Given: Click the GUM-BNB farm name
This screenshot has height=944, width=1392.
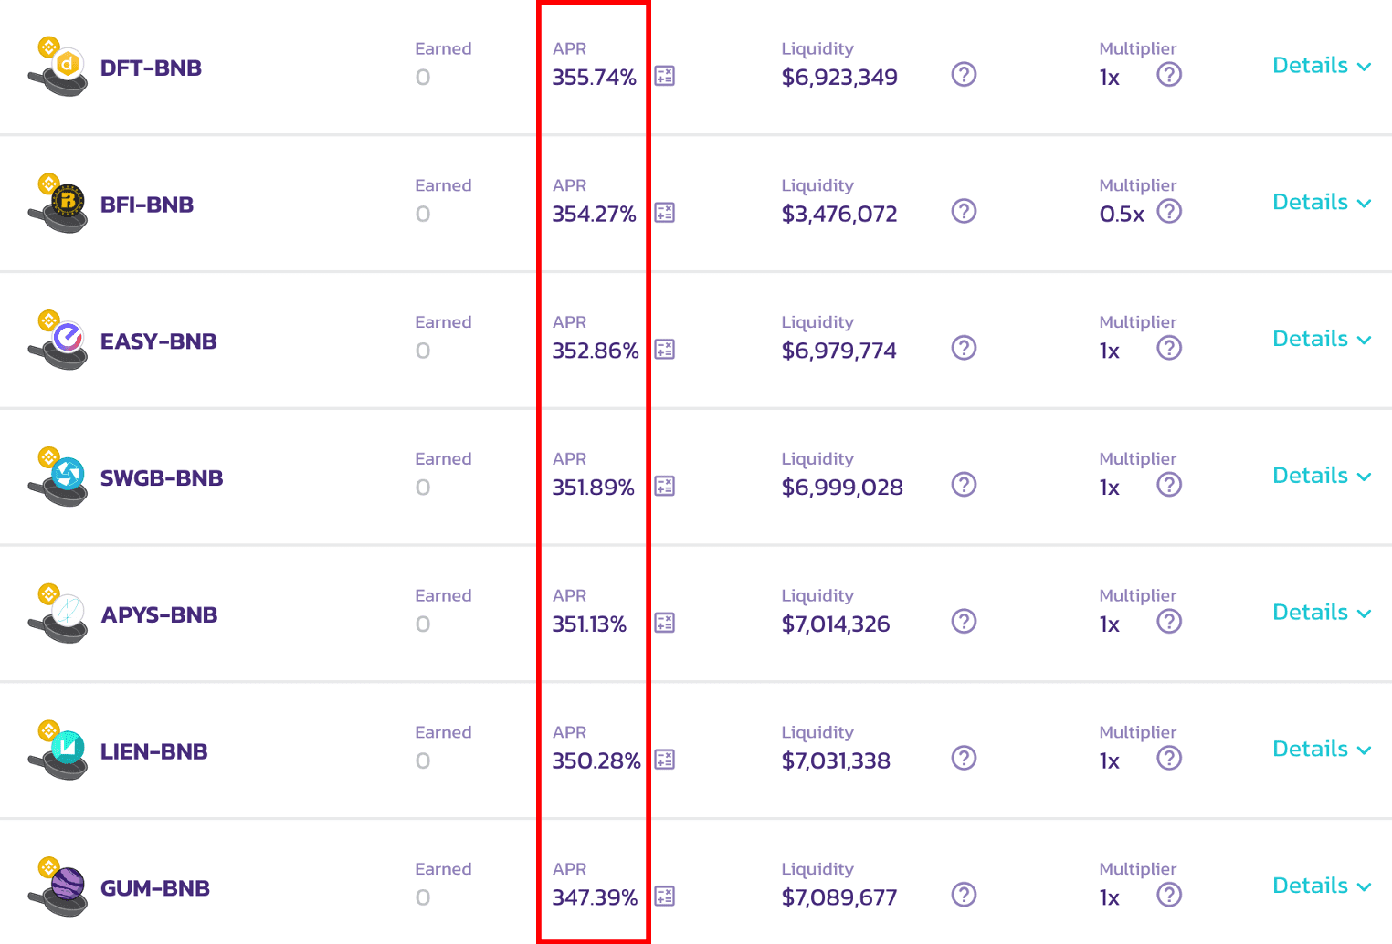Looking at the screenshot, I should (x=155, y=888).
